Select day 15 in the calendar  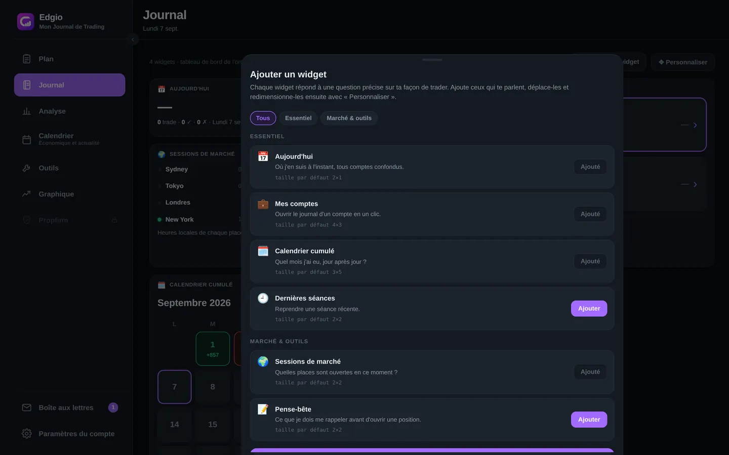tap(213, 425)
